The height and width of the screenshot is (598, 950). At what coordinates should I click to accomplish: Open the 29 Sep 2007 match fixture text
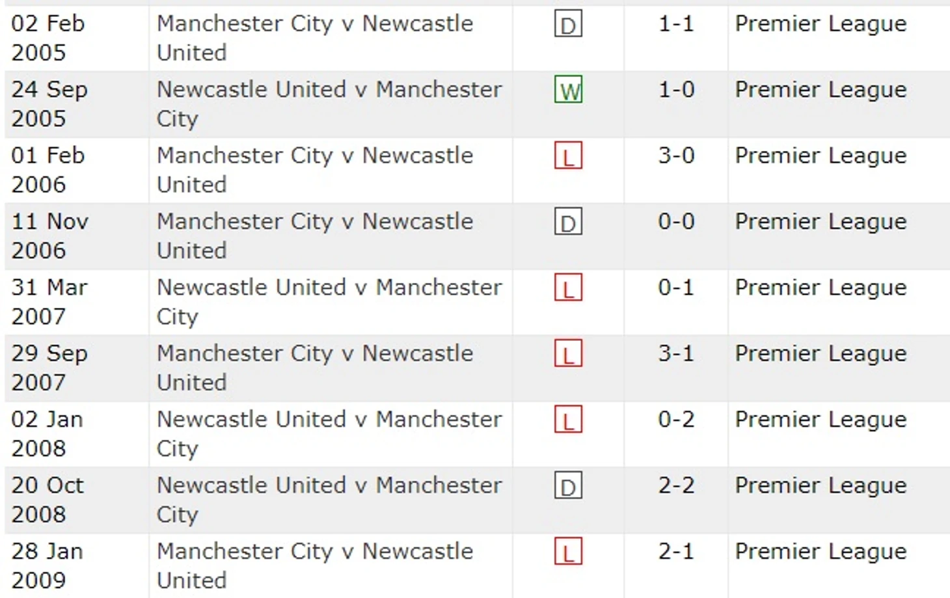pyautogui.click(x=315, y=368)
